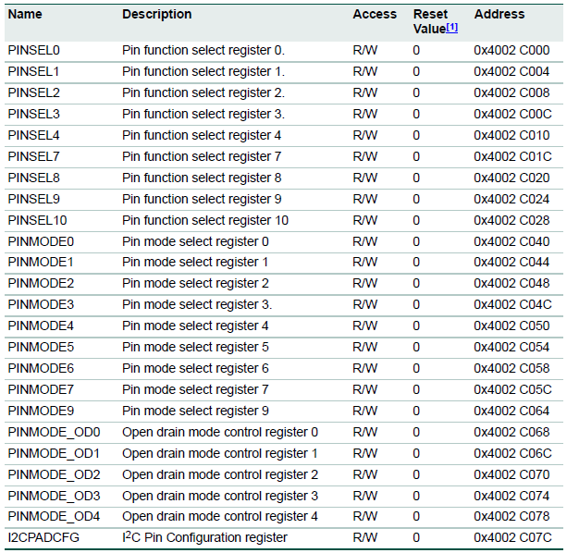Click the 'Open drain mode control register 4' description
Image resolution: width=567 pixels, height=553 pixels.
point(220,516)
